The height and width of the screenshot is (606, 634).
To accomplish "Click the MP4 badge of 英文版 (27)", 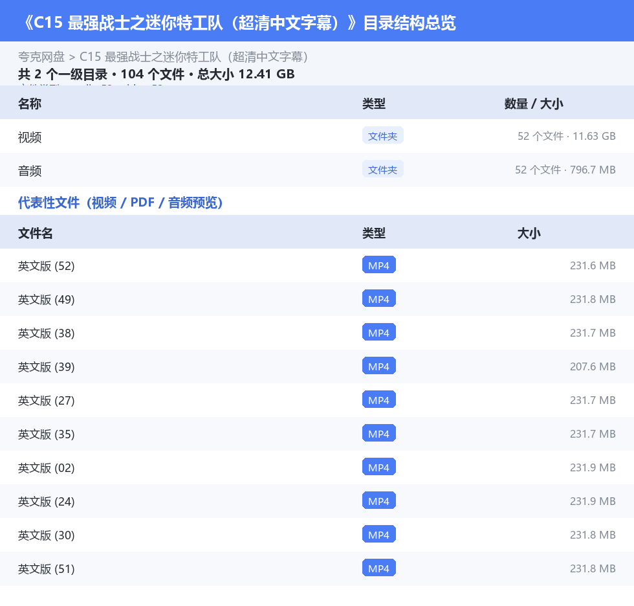I will pos(379,399).
